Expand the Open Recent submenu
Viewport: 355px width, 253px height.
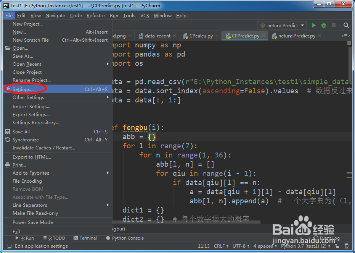pos(58,64)
